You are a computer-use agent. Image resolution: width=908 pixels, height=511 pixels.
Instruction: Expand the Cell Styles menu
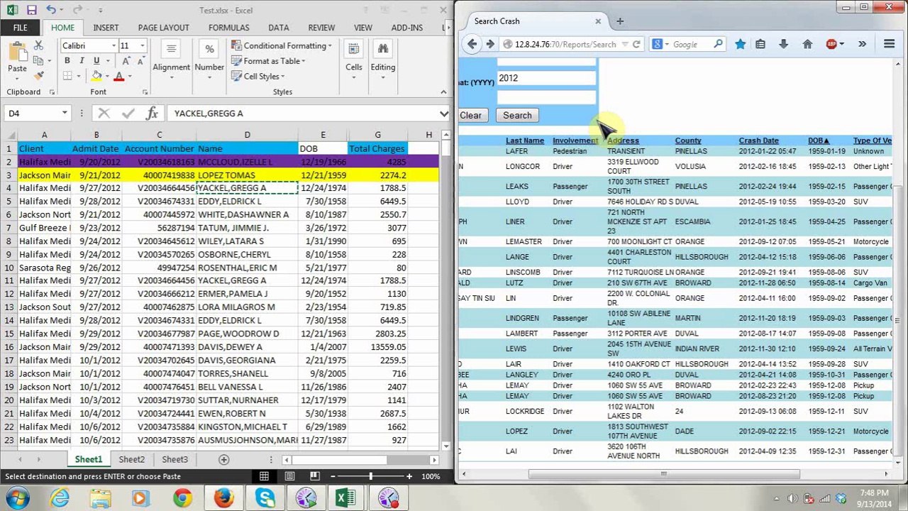258,77
